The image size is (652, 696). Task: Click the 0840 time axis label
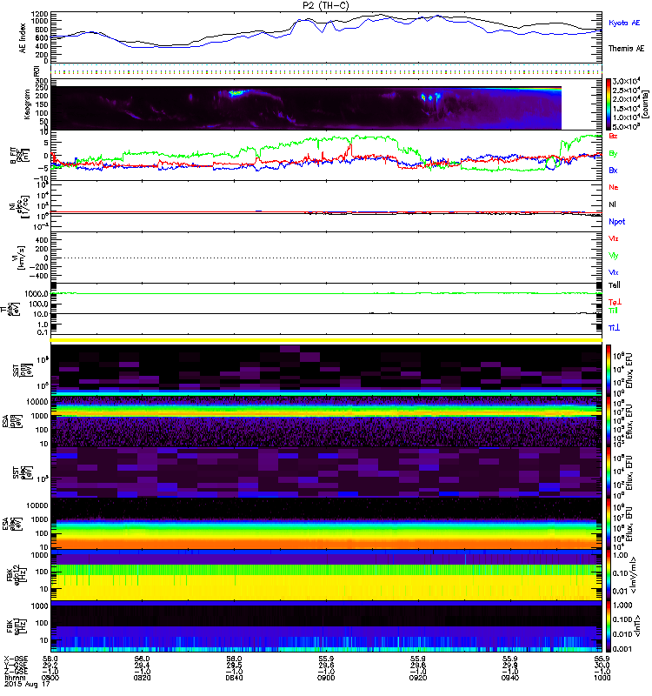coord(234,678)
